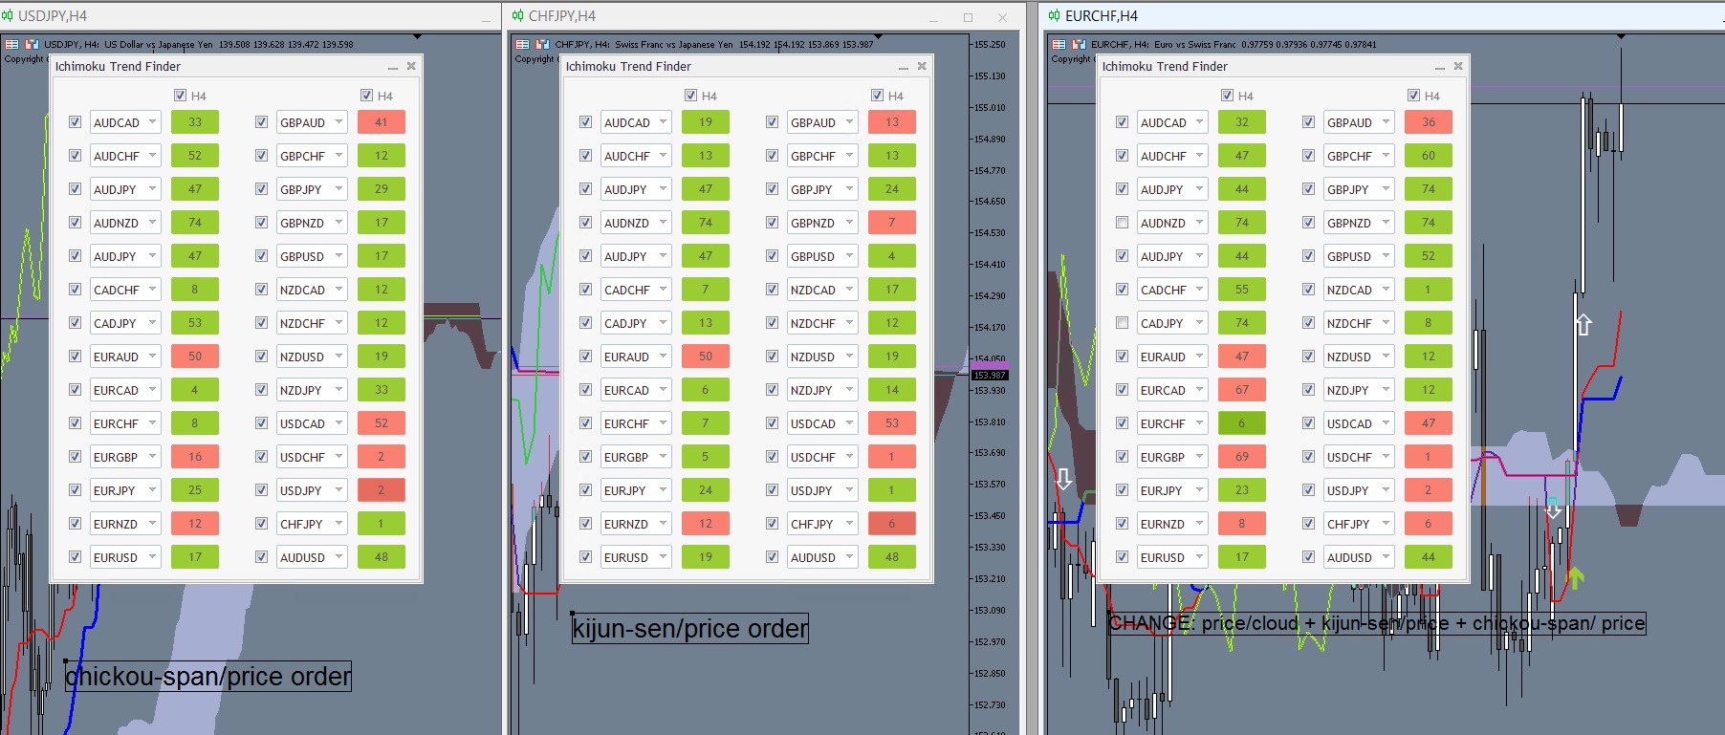Click bar-chart icon beside USDJPY chart header text
This screenshot has height=735, width=1725.
point(32,44)
